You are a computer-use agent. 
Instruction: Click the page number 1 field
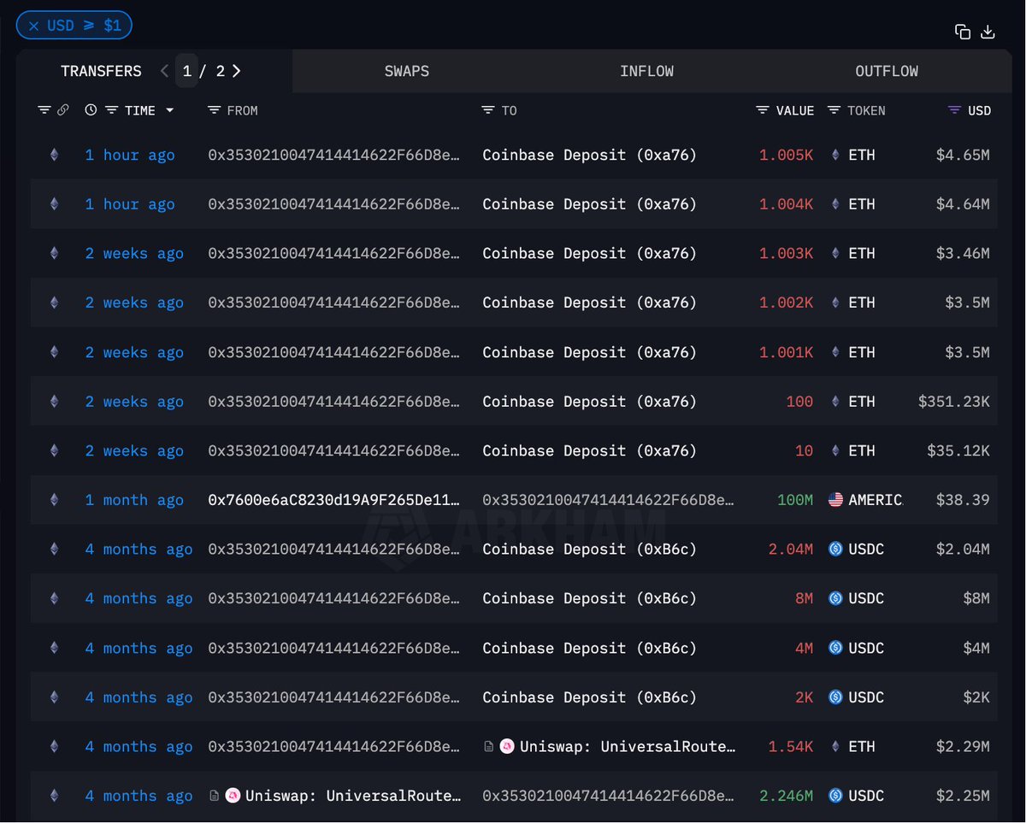tap(187, 71)
